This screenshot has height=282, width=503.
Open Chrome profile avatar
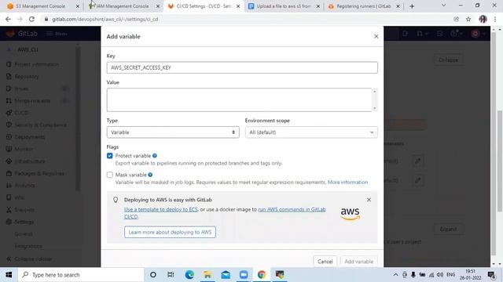coord(483,19)
